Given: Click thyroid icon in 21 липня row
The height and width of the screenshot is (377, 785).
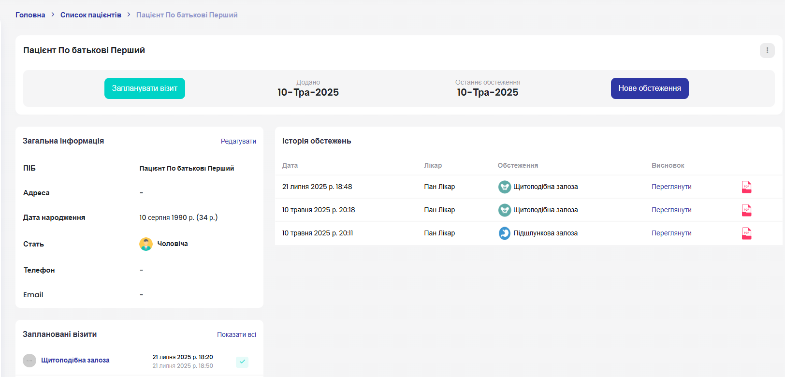Looking at the screenshot, I should click(504, 187).
